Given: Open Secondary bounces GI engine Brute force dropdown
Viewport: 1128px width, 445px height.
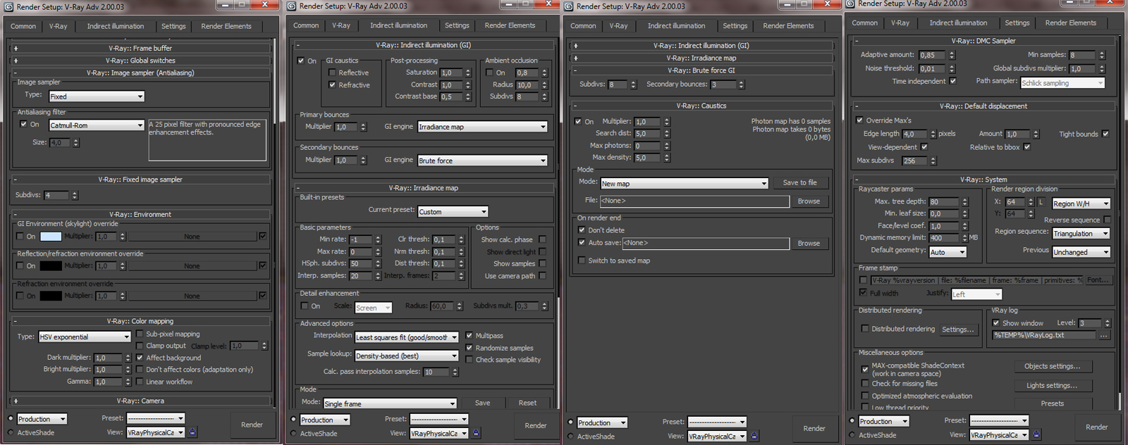Looking at the screenshot, I should (482, 161).
